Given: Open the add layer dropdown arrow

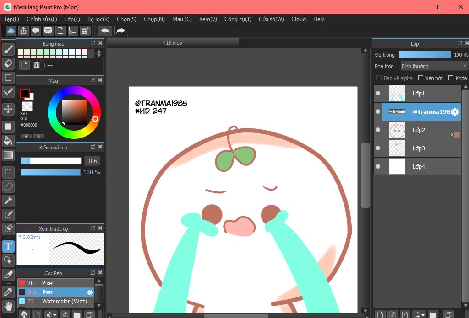Looking at the screenshot, I should tap(423, 315).
